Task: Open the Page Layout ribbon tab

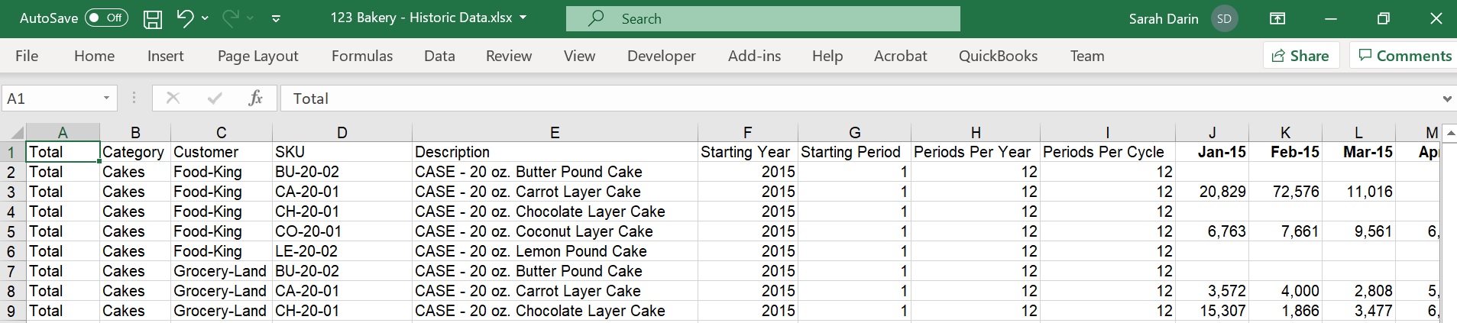Action: click(258, 56)
